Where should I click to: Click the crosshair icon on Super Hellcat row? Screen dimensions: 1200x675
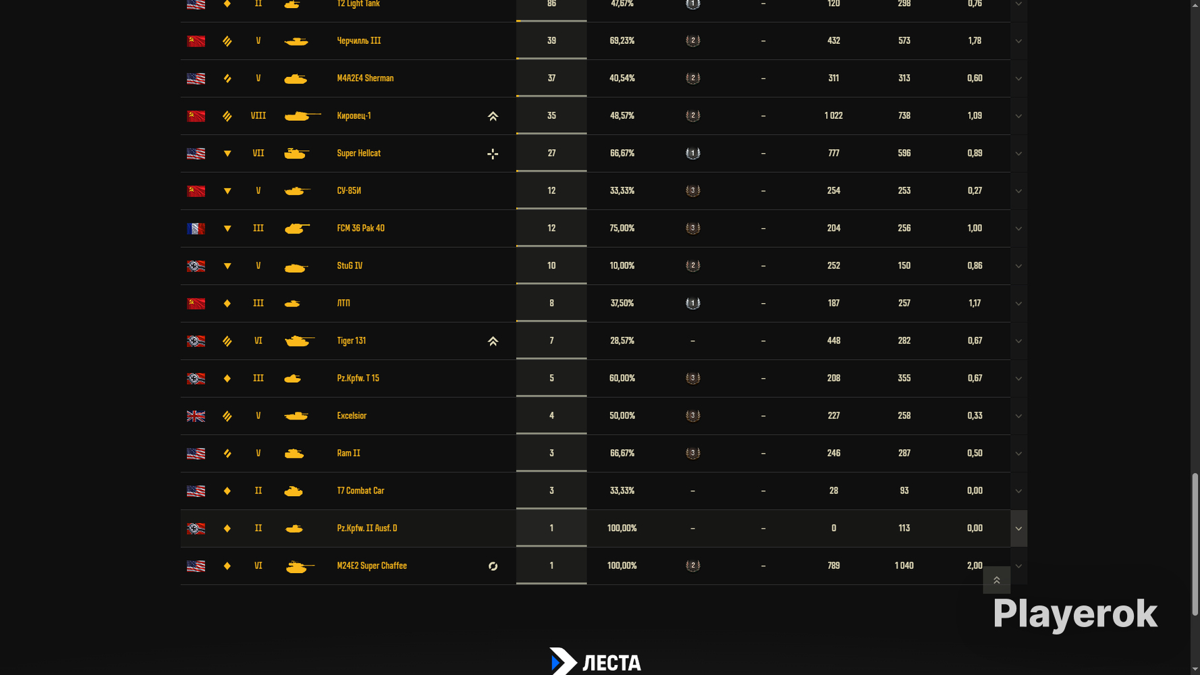pos(493,154)
